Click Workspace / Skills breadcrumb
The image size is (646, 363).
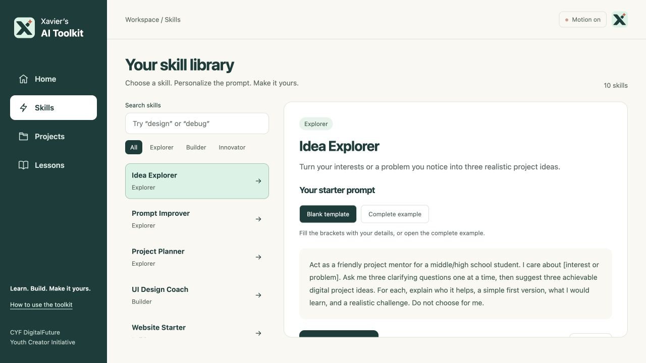pyautogui.click(x=153, y=20)
